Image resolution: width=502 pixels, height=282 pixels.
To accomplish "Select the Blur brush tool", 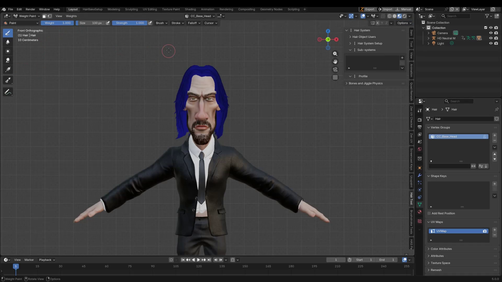I will point(8,42).
